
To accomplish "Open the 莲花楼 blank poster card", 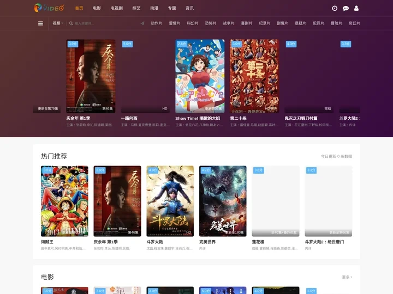I will [x=276, y=201].
